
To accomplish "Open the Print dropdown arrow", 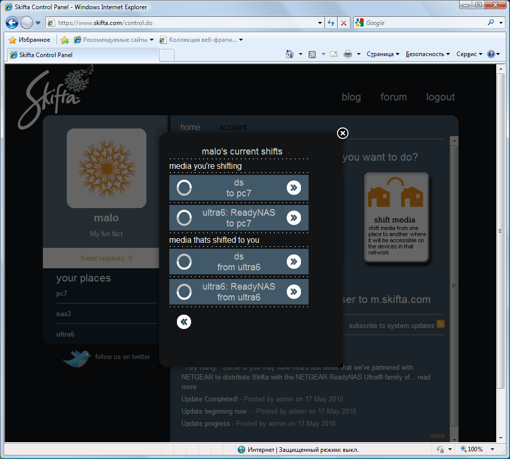I will coord(359,54).
